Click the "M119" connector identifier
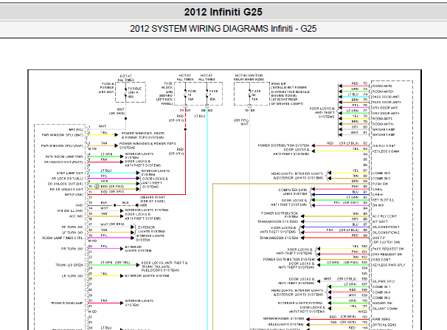Screen dimensions: 447x330 pyautogui.click(x=93, y=241)
